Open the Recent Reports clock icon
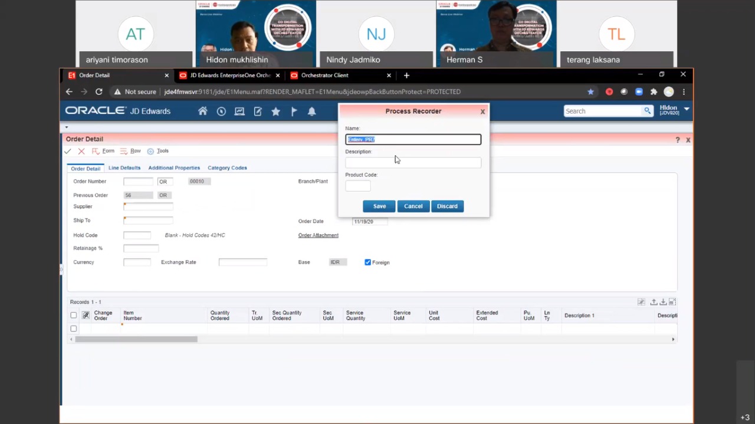The image size is (755, 424). click(221, 111)
